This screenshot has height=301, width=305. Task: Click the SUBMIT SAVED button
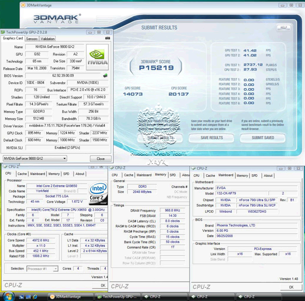(263, 138)
